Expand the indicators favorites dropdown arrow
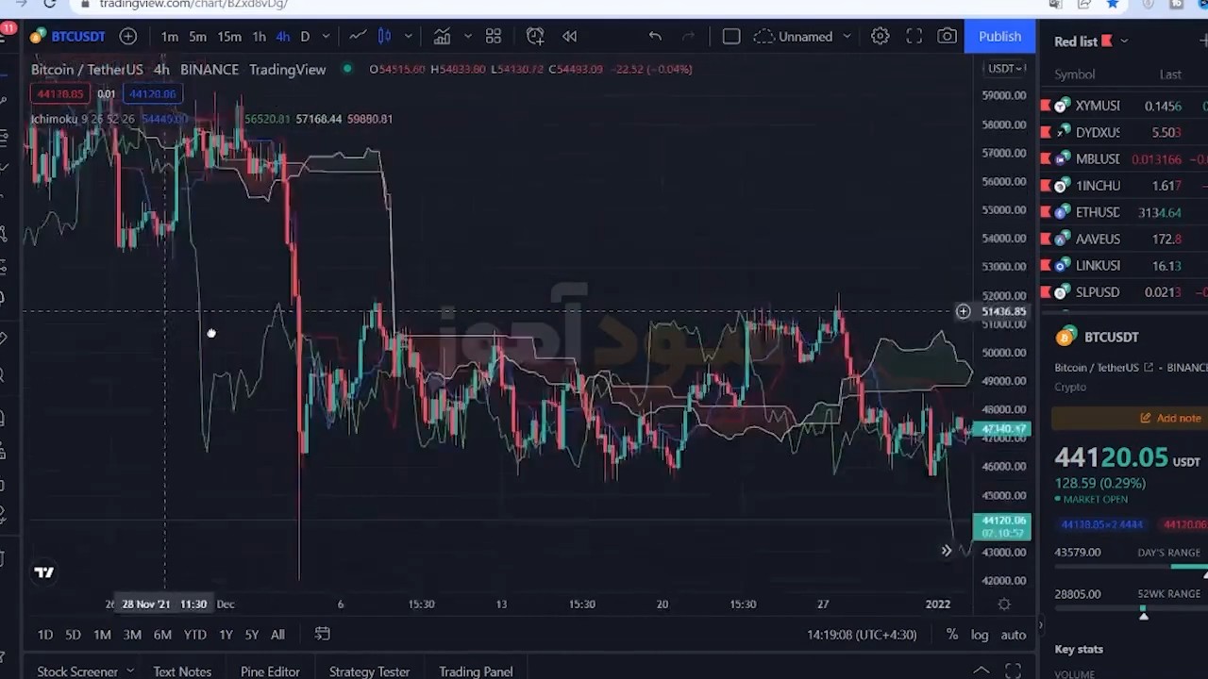Image resolution: width=1208 pixels, height=679 pixels. [467, 37]
